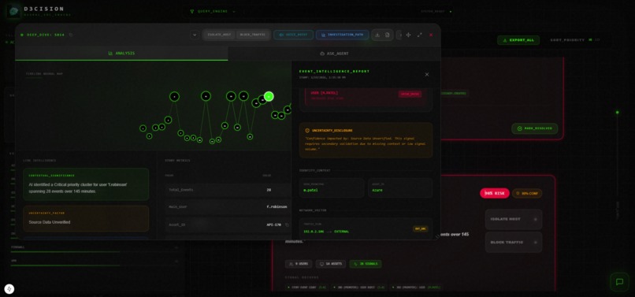Click BLOCK_TRAFFIC in the modal header
The image size is (635, 297).
[253, 35]
